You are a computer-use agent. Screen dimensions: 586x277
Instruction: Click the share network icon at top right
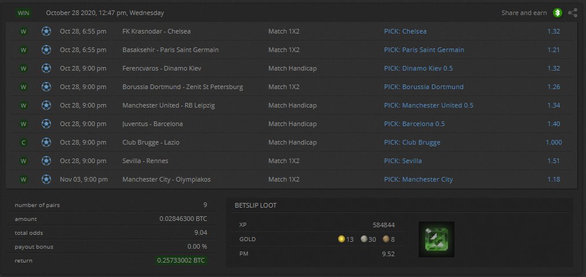click(573, 13)
